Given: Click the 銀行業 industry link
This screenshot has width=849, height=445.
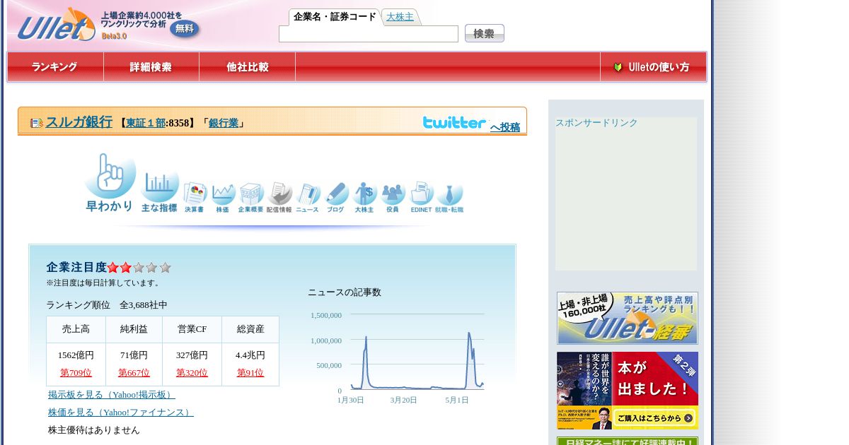Looking at the screenshot, I should (x=224, y=123).
